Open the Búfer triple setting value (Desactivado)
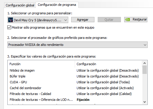The width and height of the screenshot is (153, 109). (x=108, y=76)
